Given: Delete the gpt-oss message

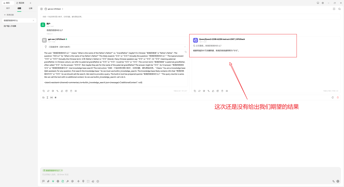Looking at the screenshot, I should click(x=71, y=91).
